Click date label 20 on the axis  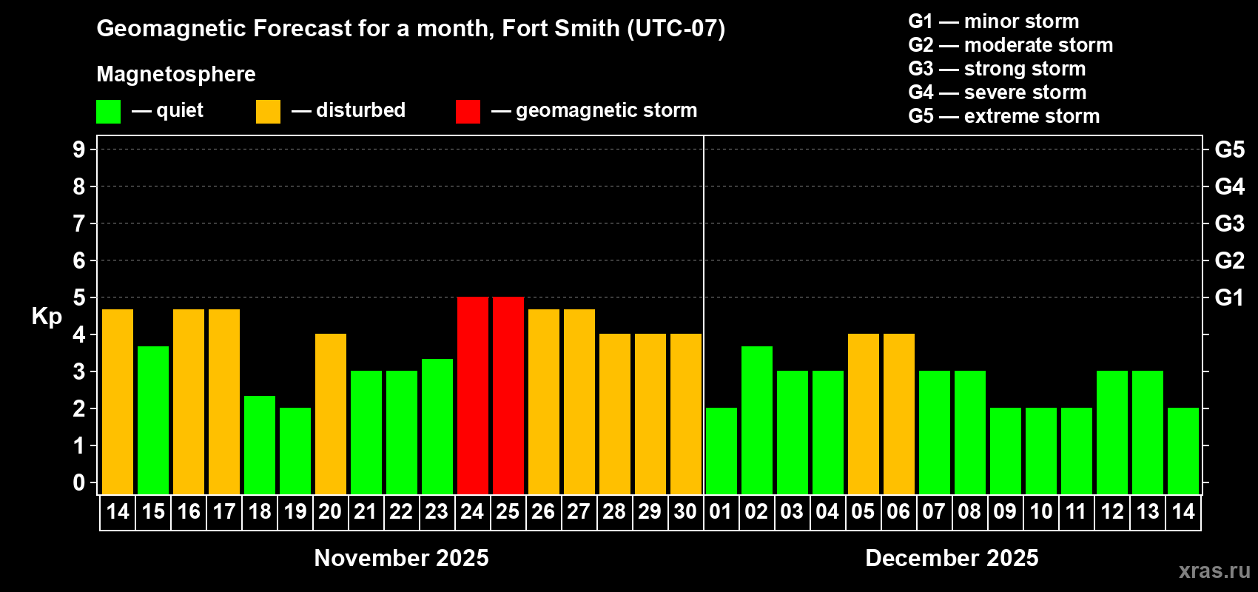click(x=330, y=511)
